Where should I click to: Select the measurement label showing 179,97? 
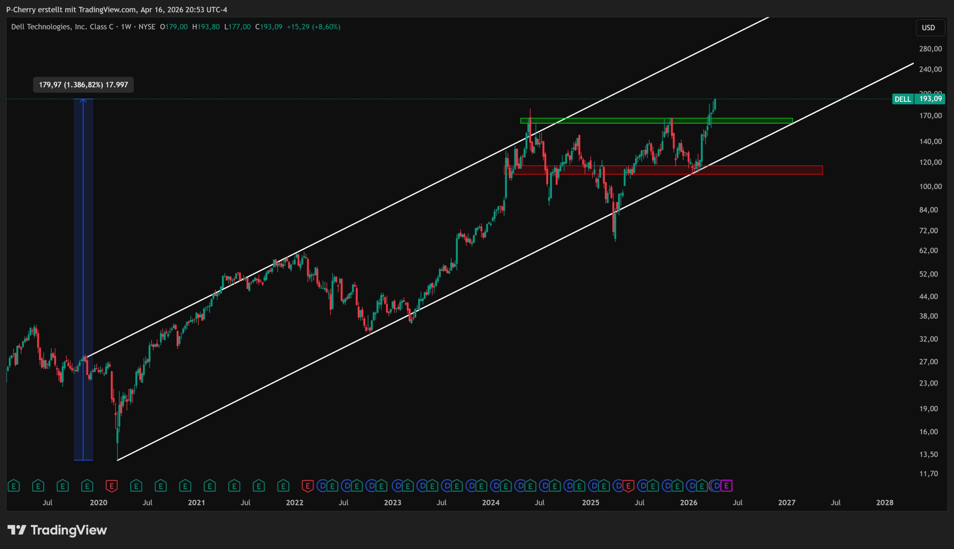[83, 85]
